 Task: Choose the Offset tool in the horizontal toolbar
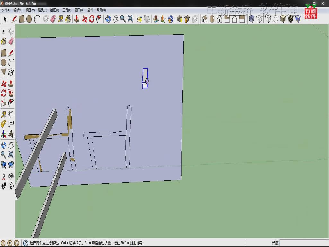click(99, 19)
